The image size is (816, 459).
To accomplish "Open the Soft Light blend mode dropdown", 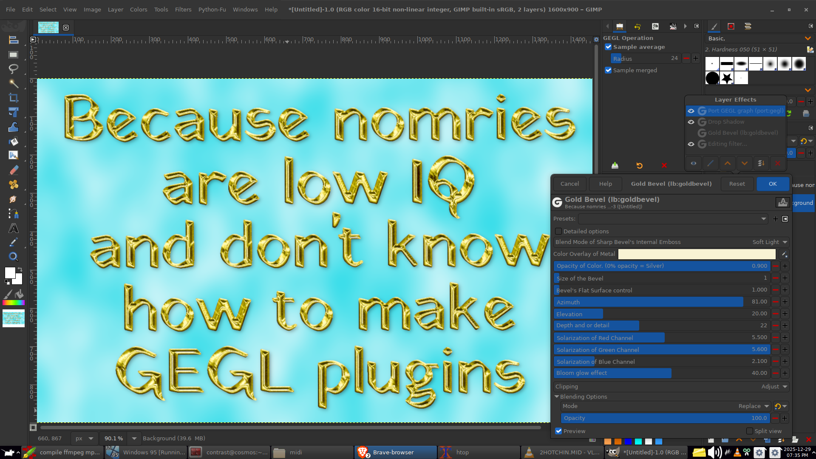I will pos(770,242).
